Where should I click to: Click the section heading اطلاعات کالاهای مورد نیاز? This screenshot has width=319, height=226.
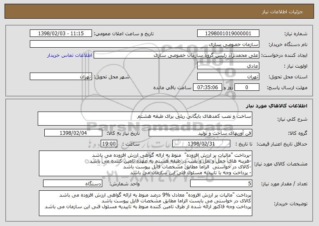click(276, 106)
